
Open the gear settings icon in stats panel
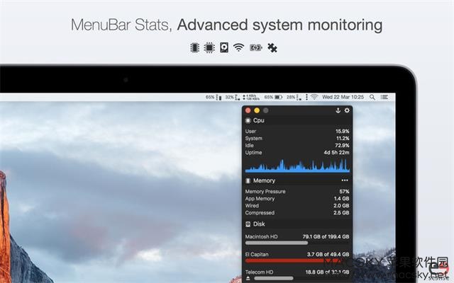coord(347,110)
